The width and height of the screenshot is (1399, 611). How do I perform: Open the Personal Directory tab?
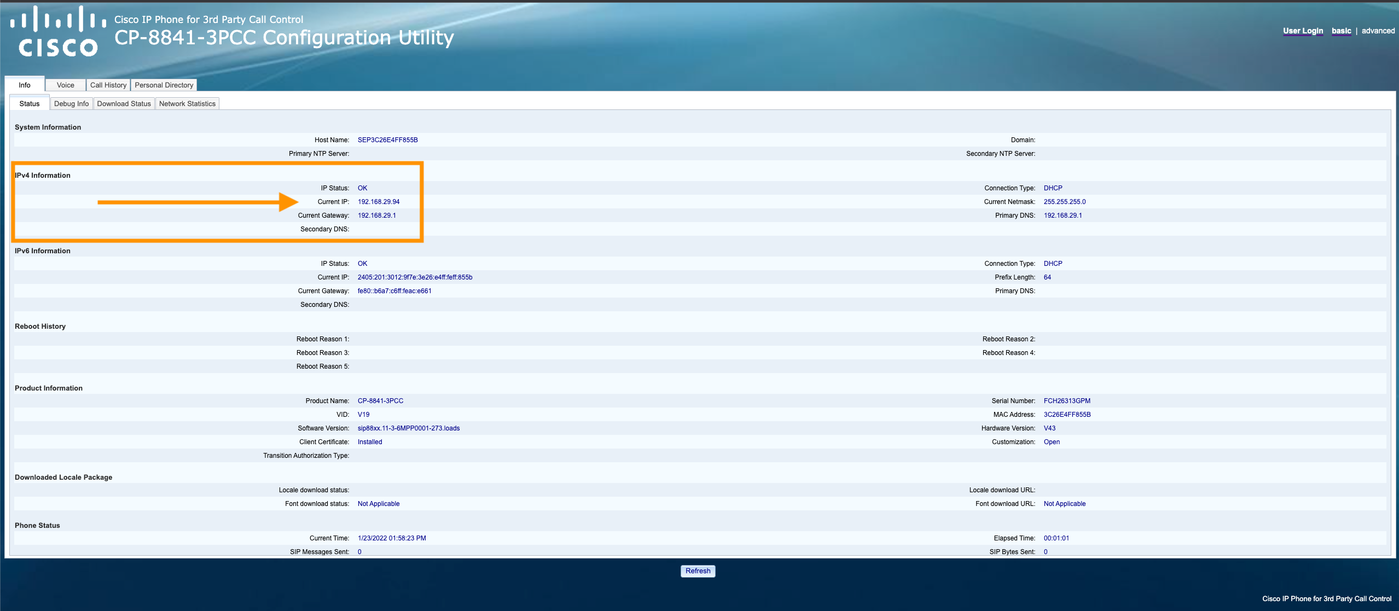pyautogui.click(x=164, y=85)
